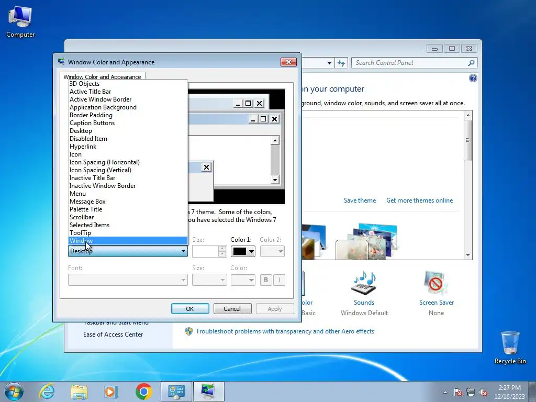This screenshot has height=402, width=536.
Task: Click the Control Panel refresh button
Action: pyautogui.click(x=341, y=63)
